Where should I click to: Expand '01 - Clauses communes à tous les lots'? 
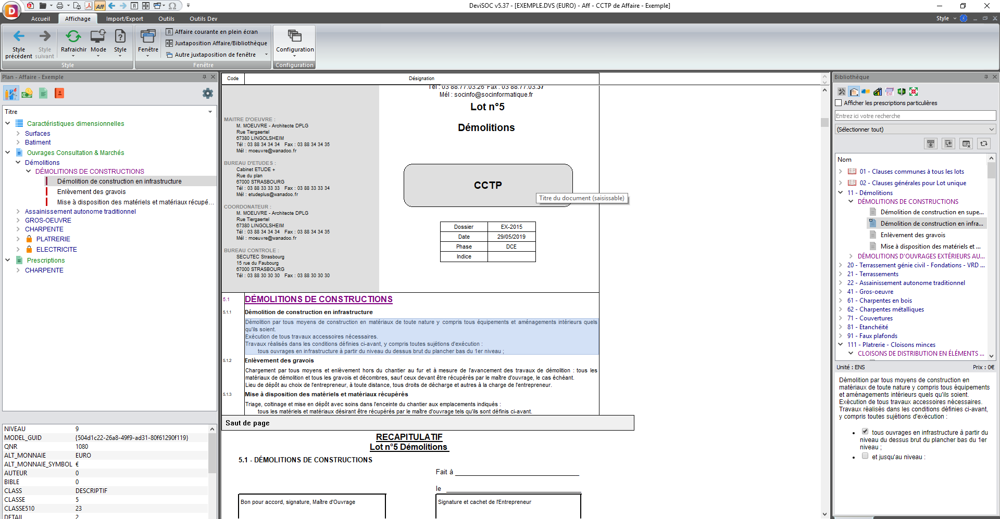pyautogui.click(x=840, y=171)
